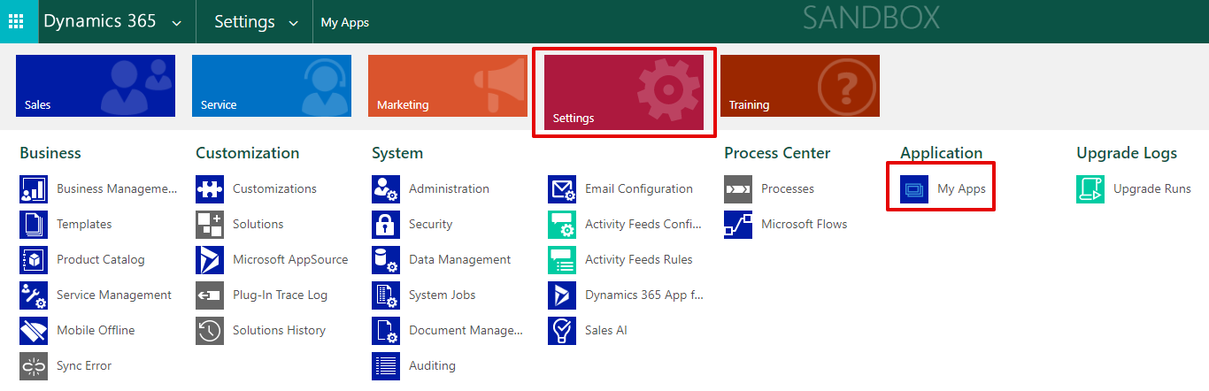Click the Sync Error icon

(x=34, y=366)
